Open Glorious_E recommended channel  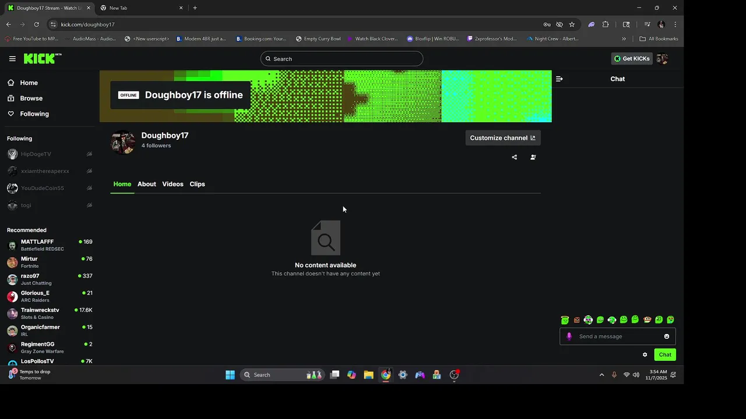click(50, 296)
